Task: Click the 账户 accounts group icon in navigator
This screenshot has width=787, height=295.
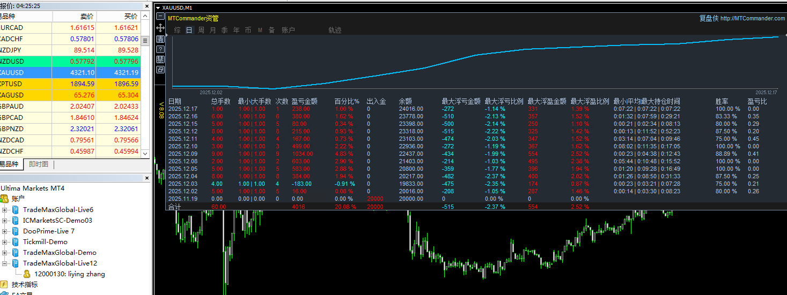Action: click(5, 199)
